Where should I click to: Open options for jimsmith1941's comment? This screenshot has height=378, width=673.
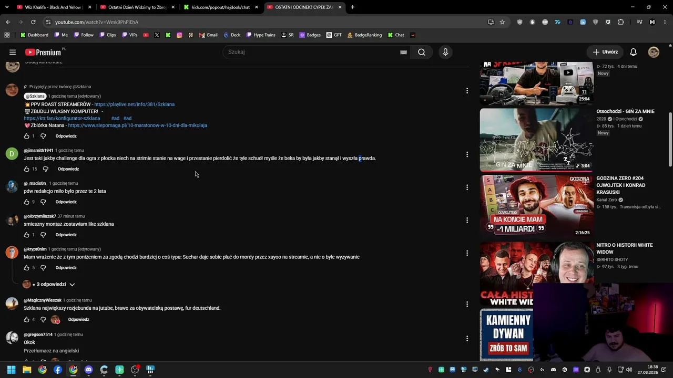coord(467,154)
